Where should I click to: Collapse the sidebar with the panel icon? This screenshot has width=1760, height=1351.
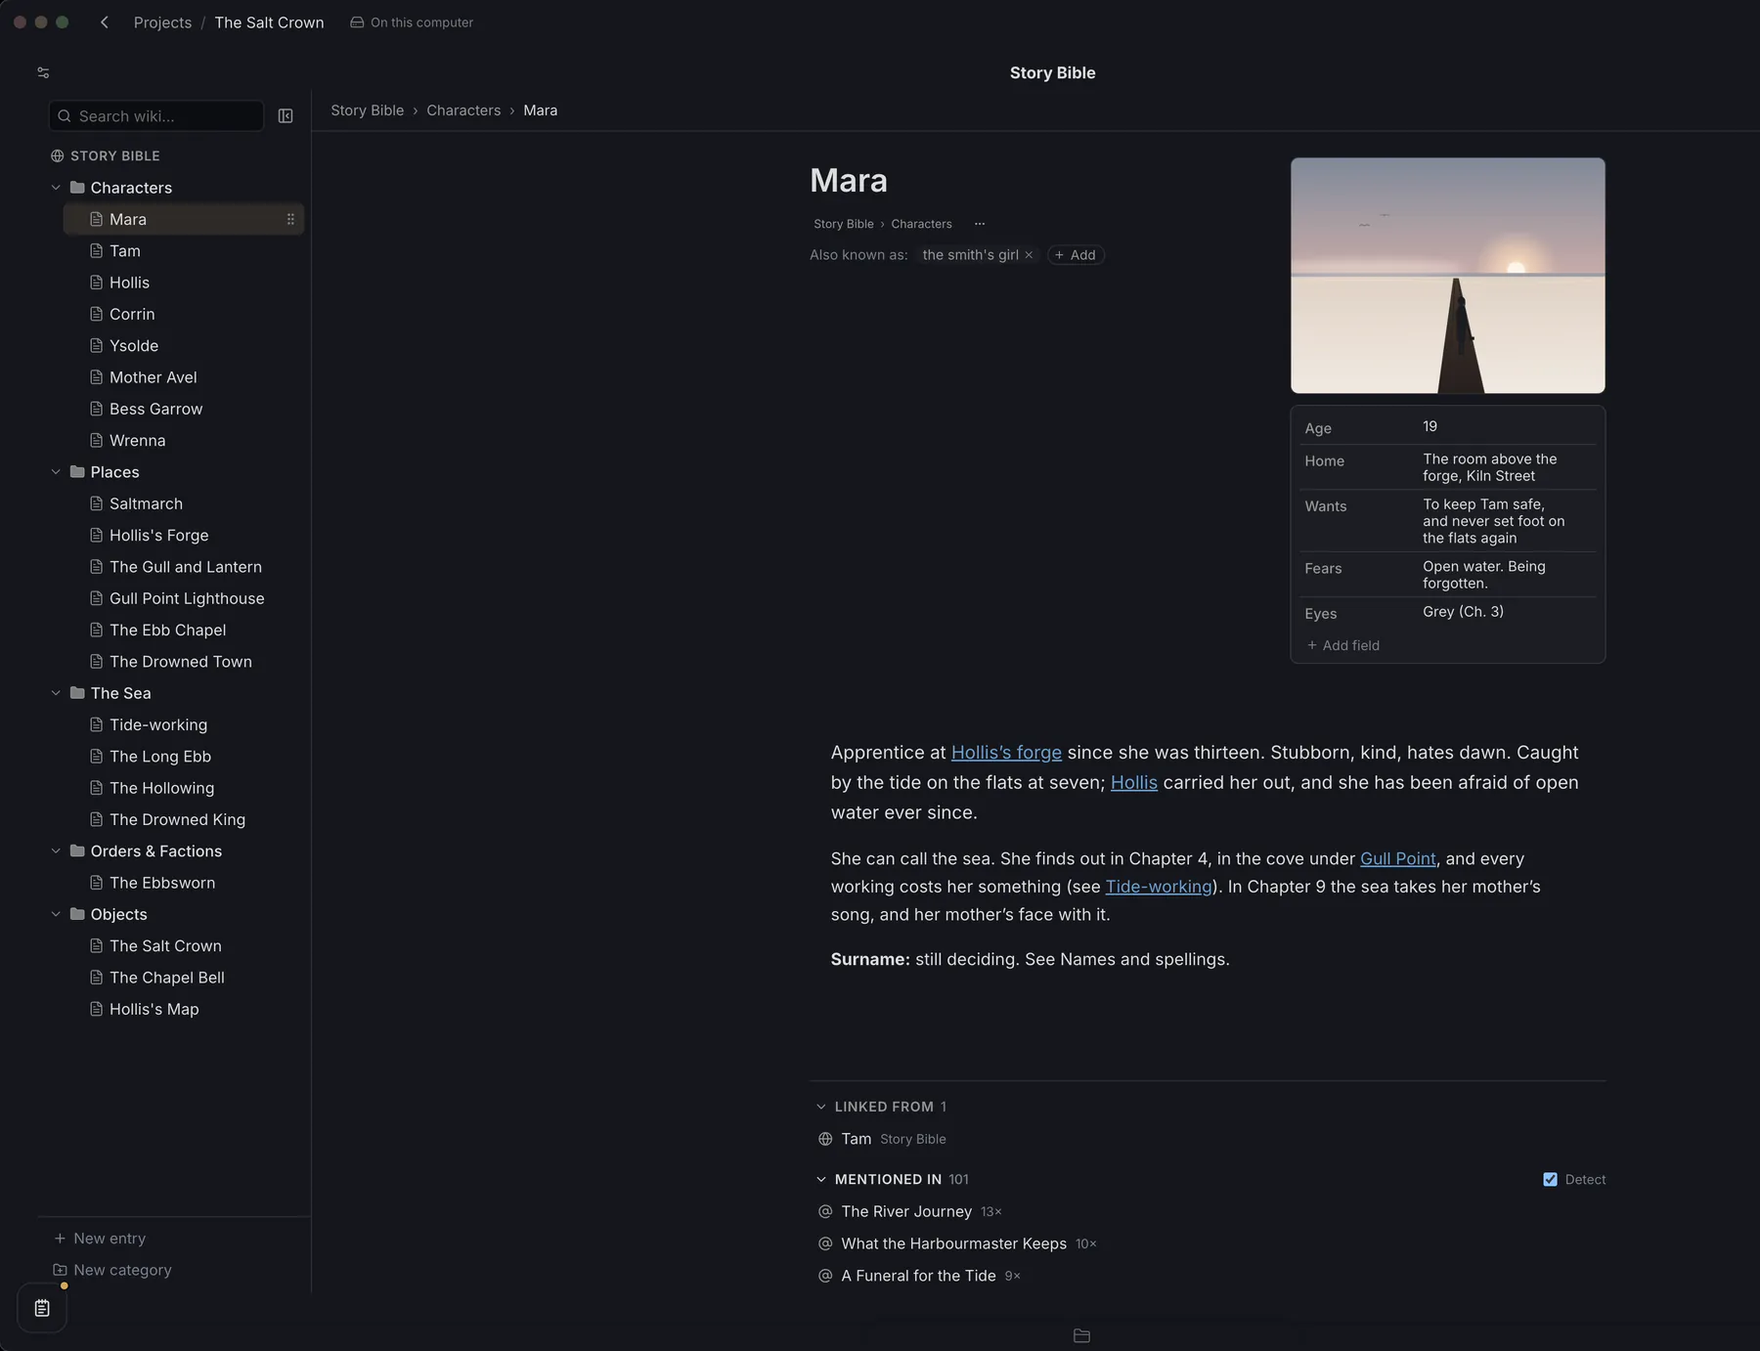[x=286, y=116]
